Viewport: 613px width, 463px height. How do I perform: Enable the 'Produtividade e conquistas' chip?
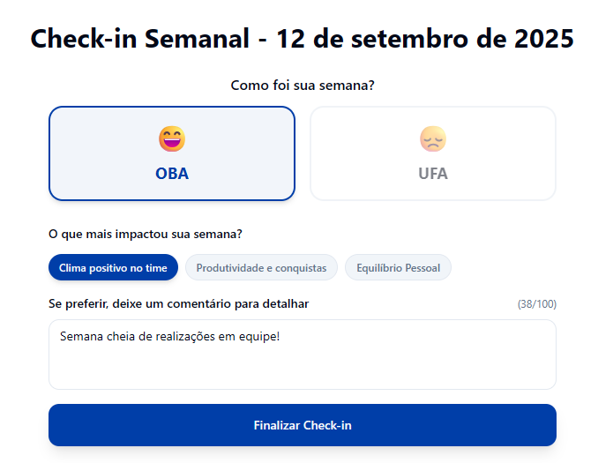pyautogui.click(x=261, y=267)
